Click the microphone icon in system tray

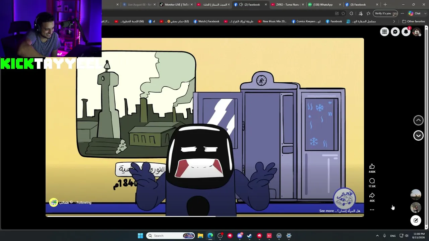click(x=384, y=236)
